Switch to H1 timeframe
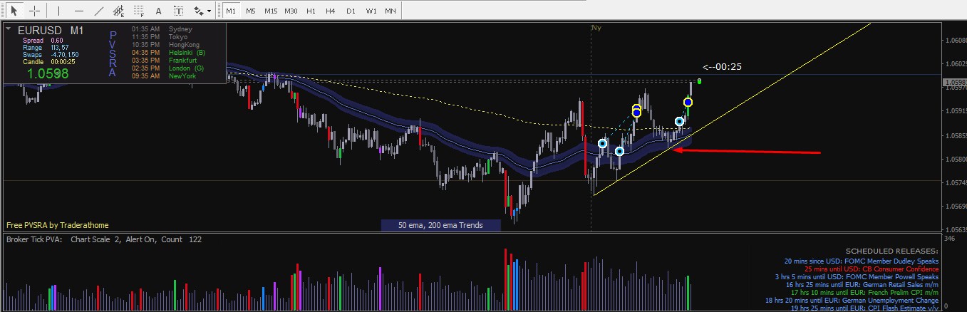 click(x=311, y=11)
